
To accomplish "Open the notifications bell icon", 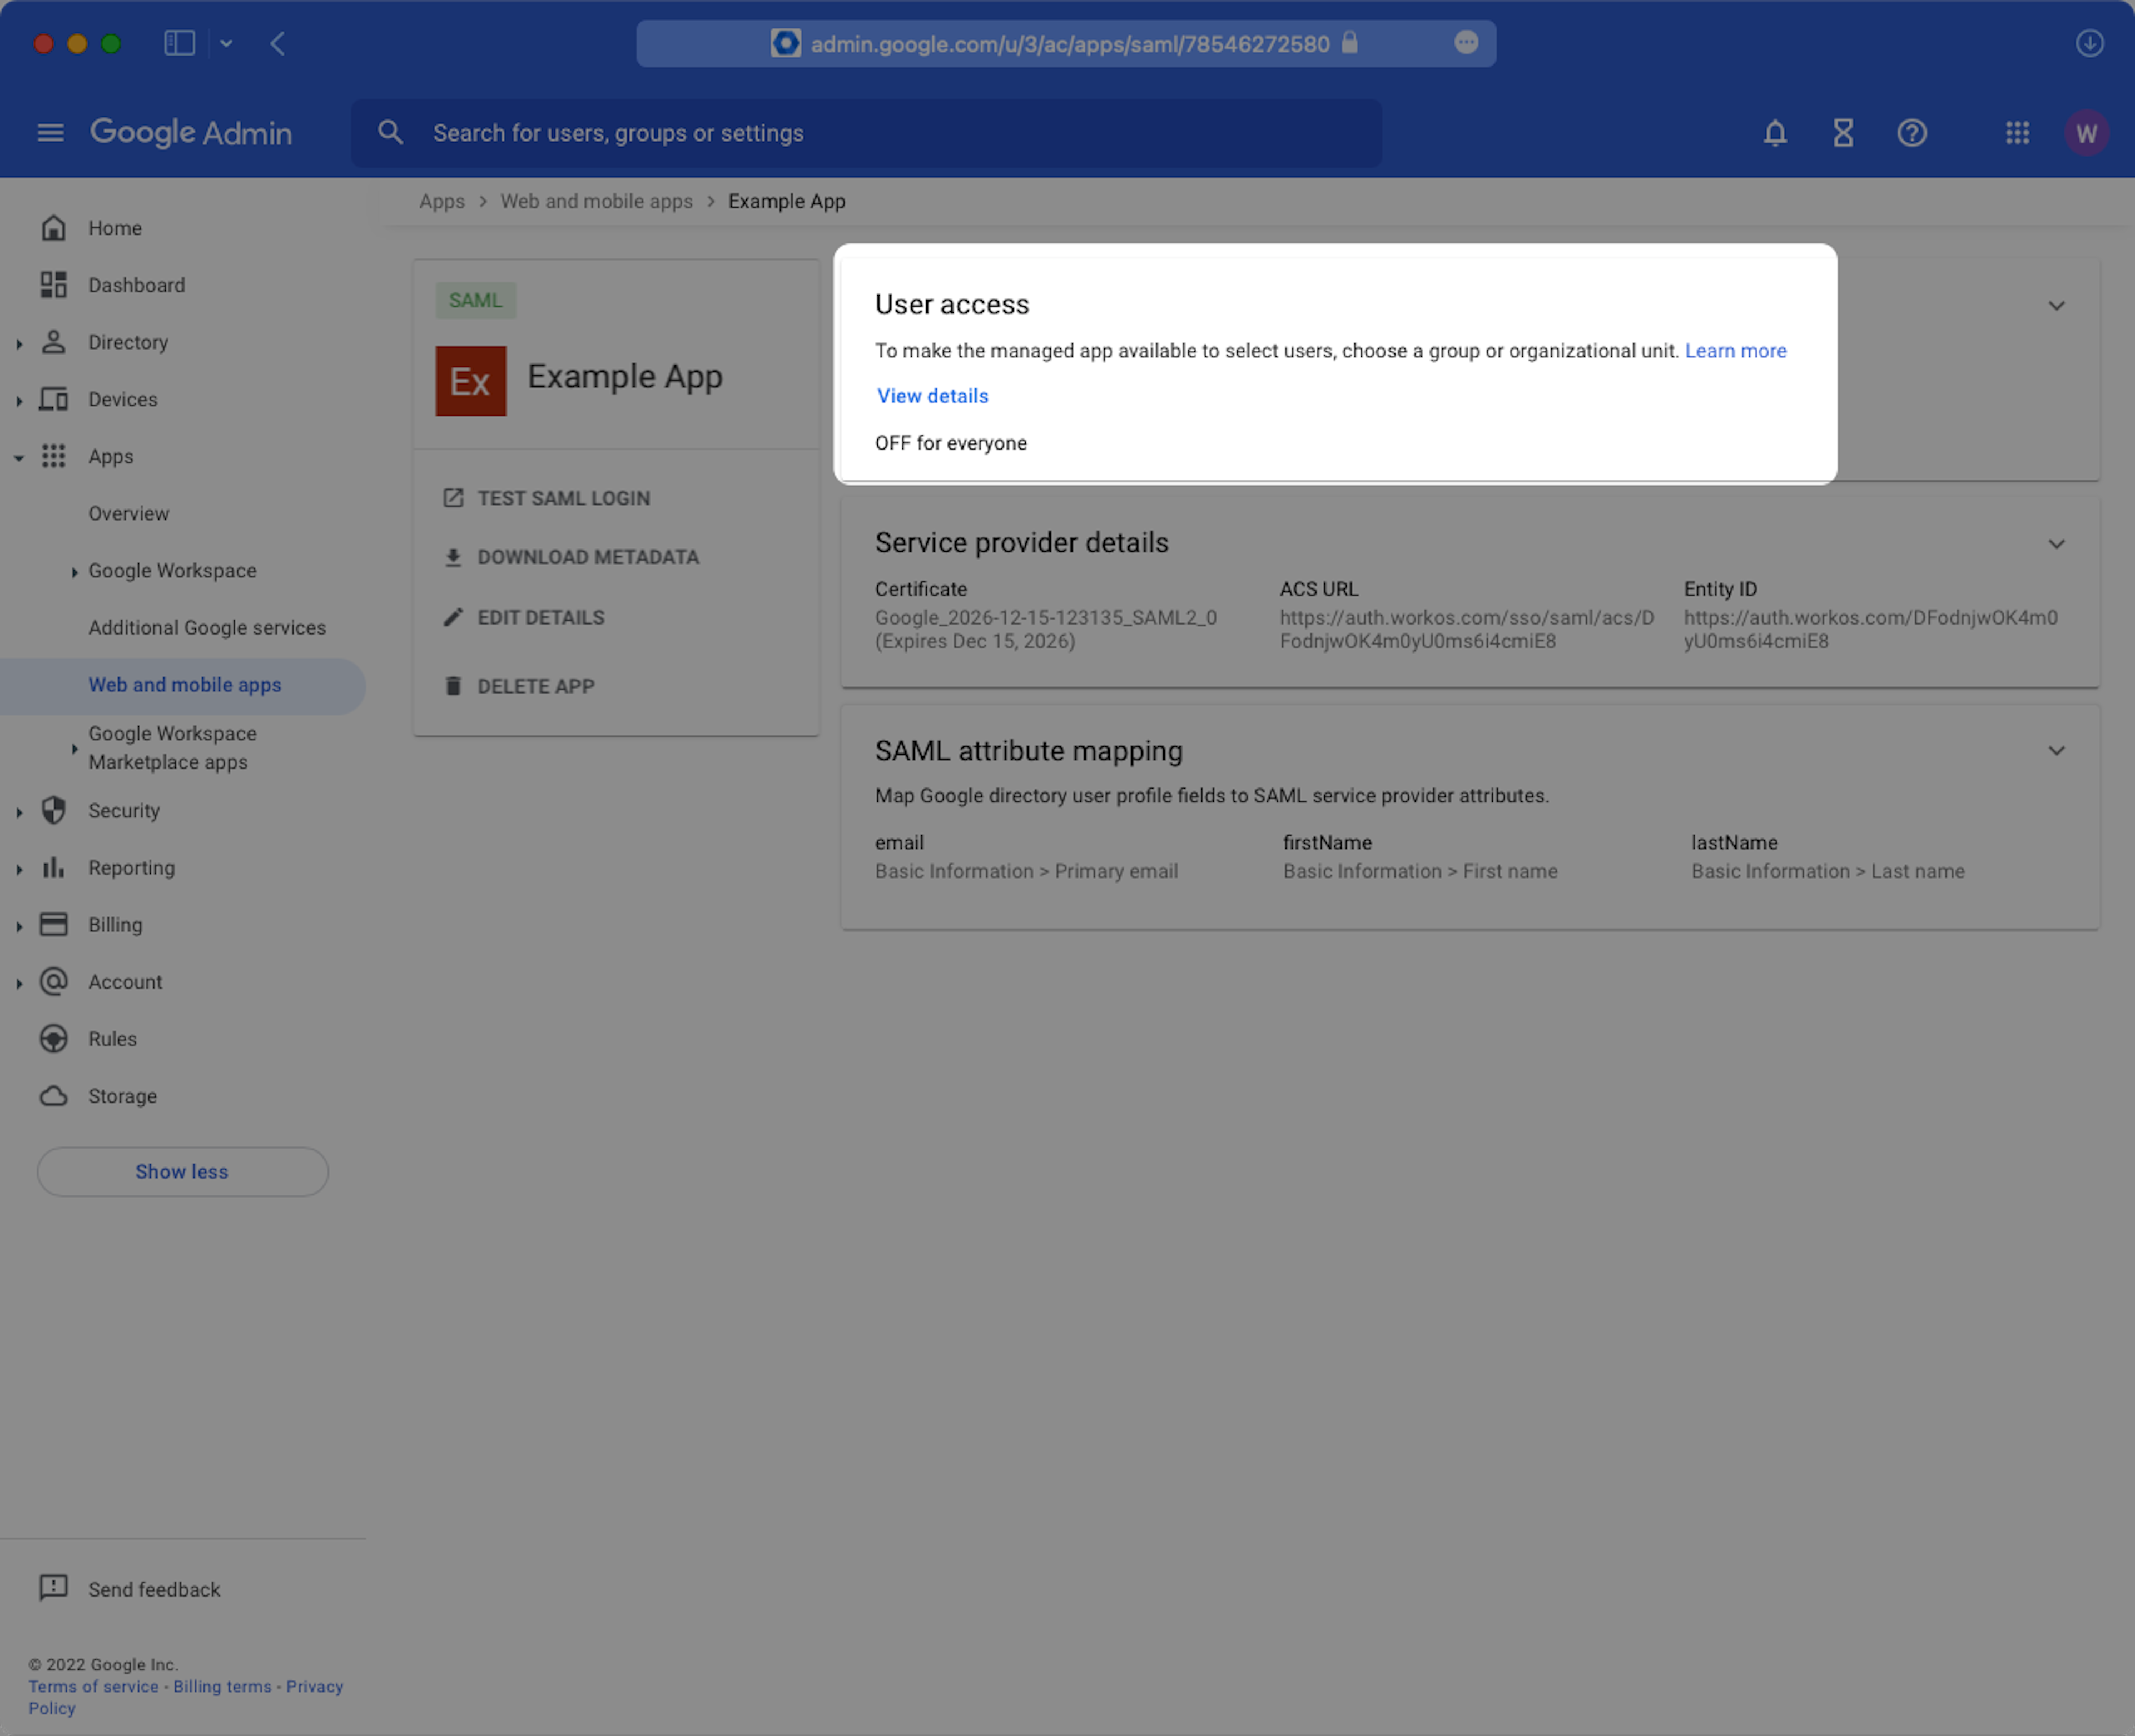I will (x=1775, y=133).
